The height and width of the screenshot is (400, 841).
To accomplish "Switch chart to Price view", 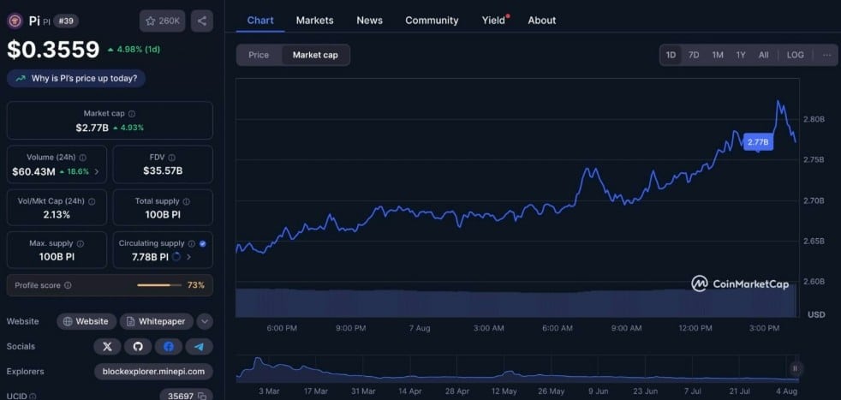I will click(259, 55).
